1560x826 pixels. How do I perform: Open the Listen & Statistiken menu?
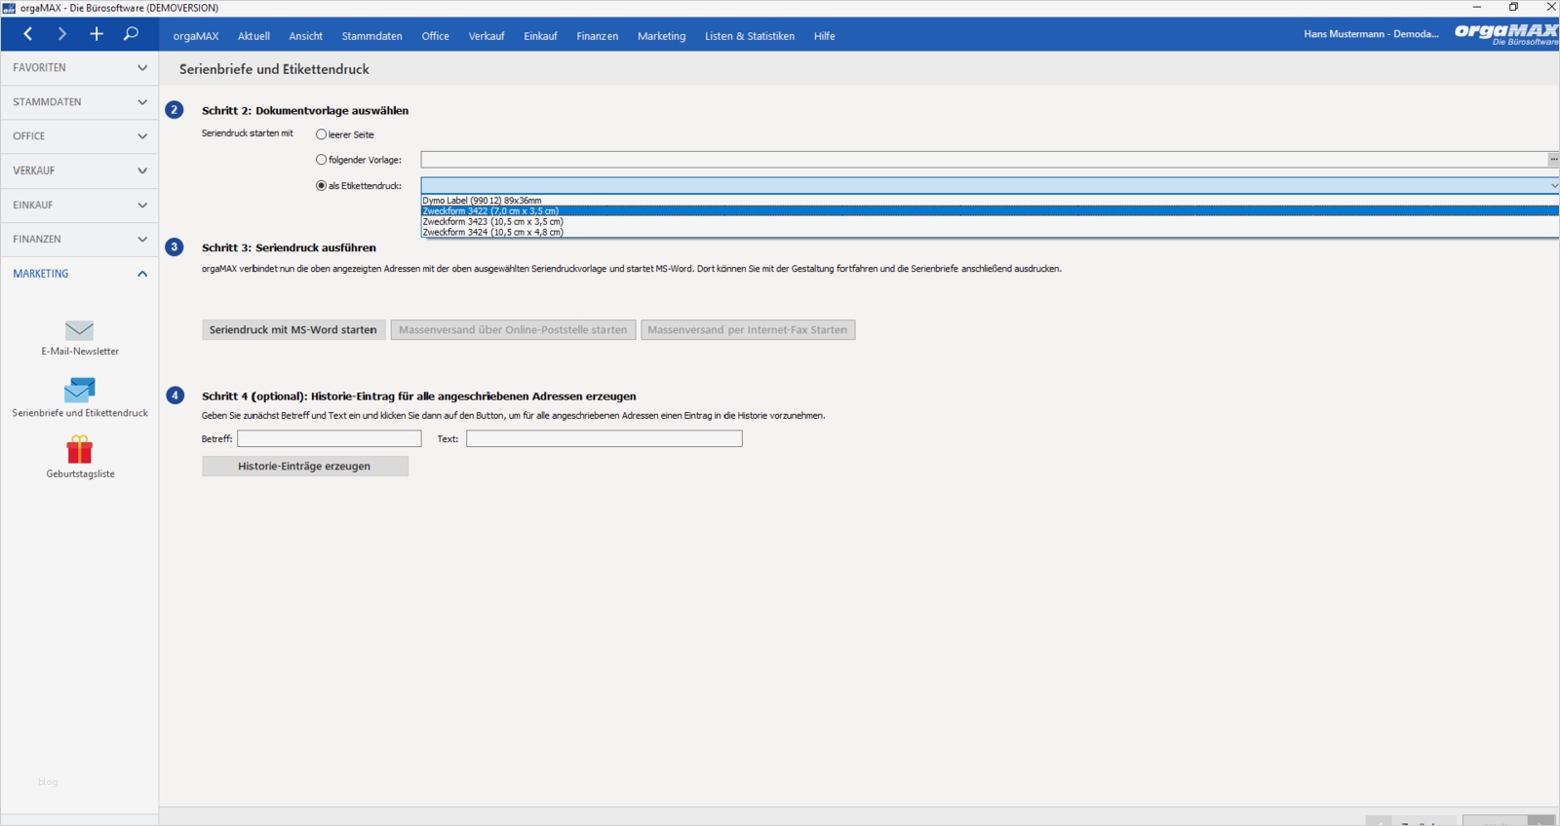[750, 36]
